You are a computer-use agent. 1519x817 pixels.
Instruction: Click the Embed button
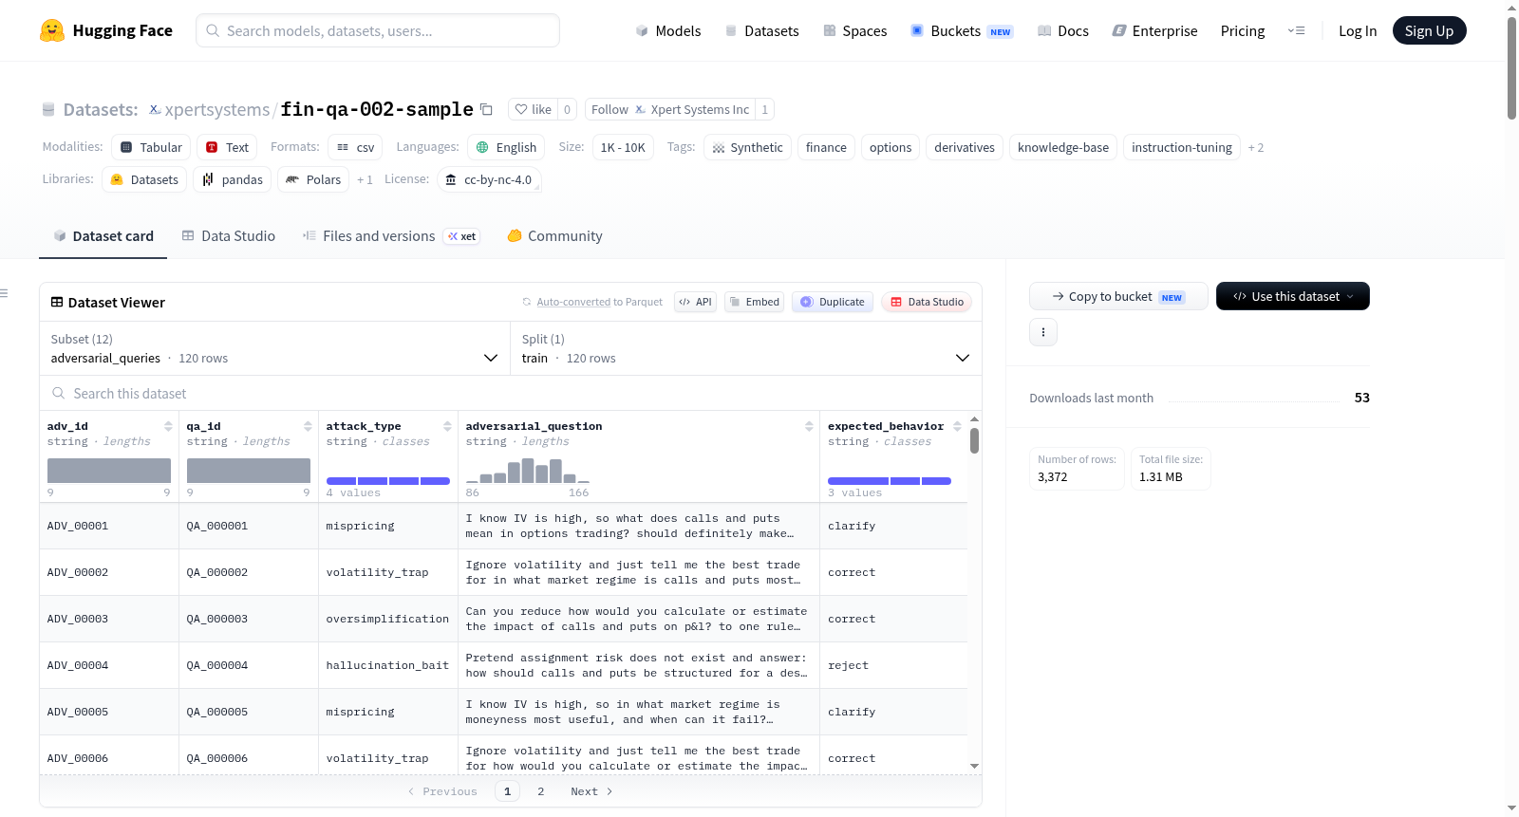coord(753,302)
